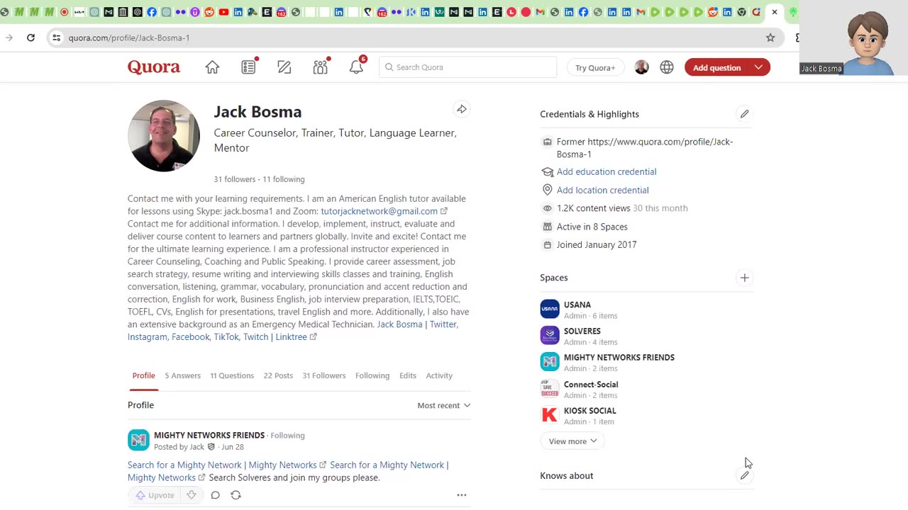Comment on the Mighty Networks post

point(216,495)
